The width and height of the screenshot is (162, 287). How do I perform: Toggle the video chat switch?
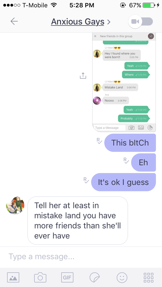[140, 21]
